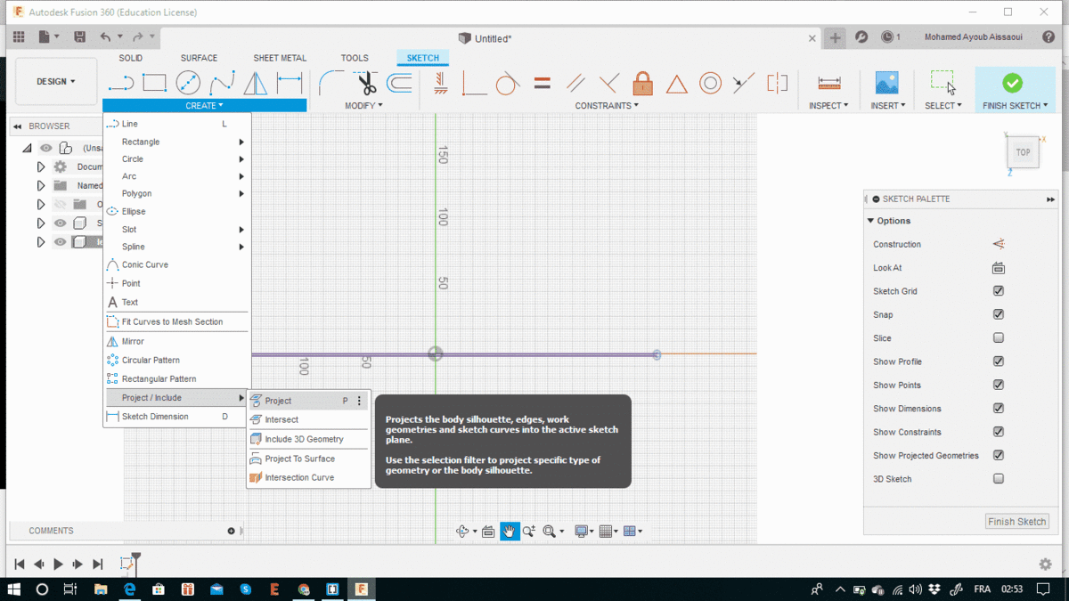The width and height of the screenshot is (1069, 601).
Task: Open the data panel grid icon
Action: (x=19, y=37)
